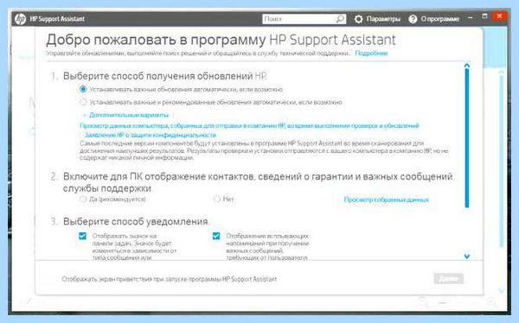Click the search magnifier icon
The width and height of the screenshot is (519, 323).
pos(340,19)
